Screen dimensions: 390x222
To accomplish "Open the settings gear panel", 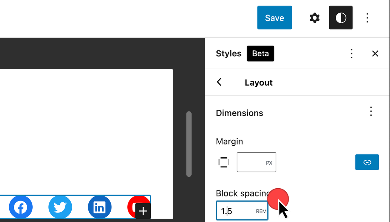I will coord(315,18).
